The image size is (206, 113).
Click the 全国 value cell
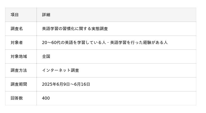coord(116,57)
